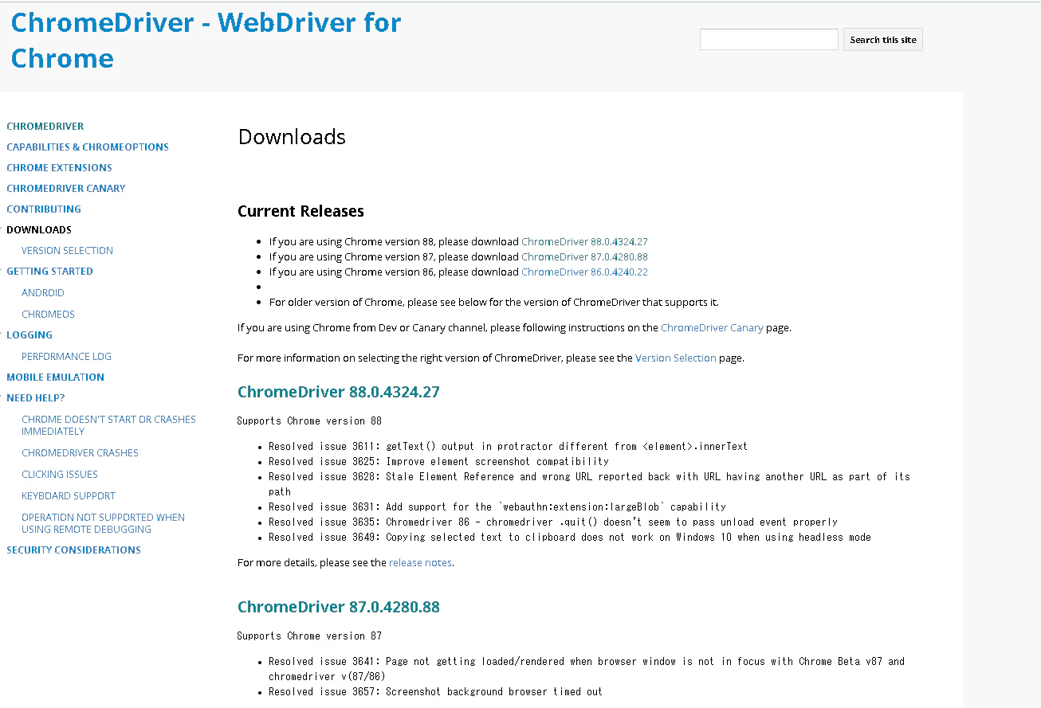Image resolution: width=1041 pixels, height=708 pixels.
Task: Click the 'Resolved issue 3641' line
Action: (x=587, y=667)
